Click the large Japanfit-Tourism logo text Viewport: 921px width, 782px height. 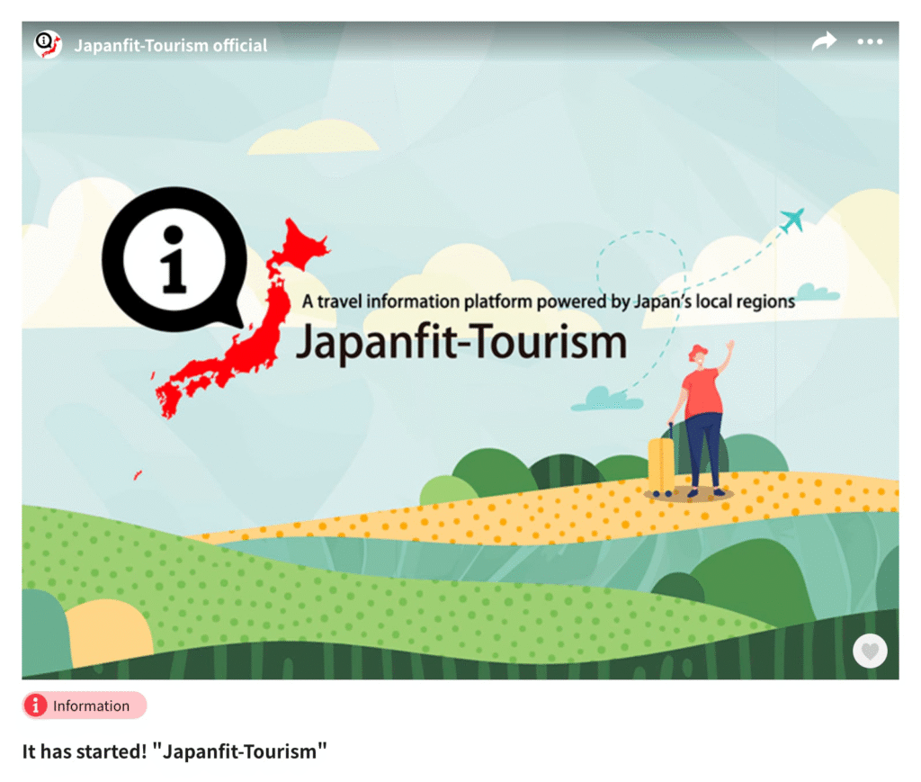coord(460,343)
